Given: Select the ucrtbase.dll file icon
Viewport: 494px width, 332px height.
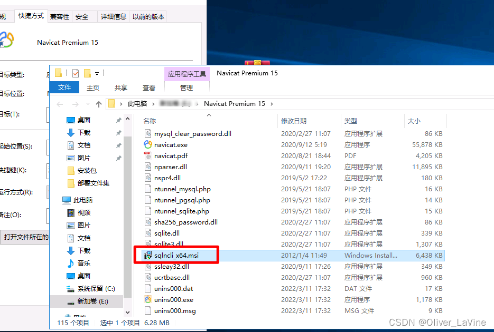Looking at the screenshot, I should pos(148,277).
